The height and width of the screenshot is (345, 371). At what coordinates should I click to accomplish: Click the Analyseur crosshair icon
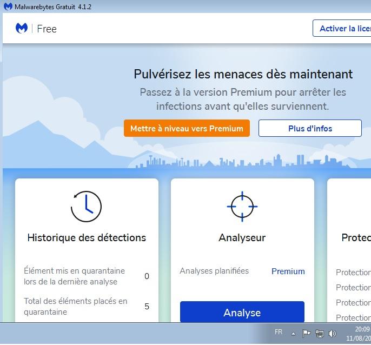[242, 207]
